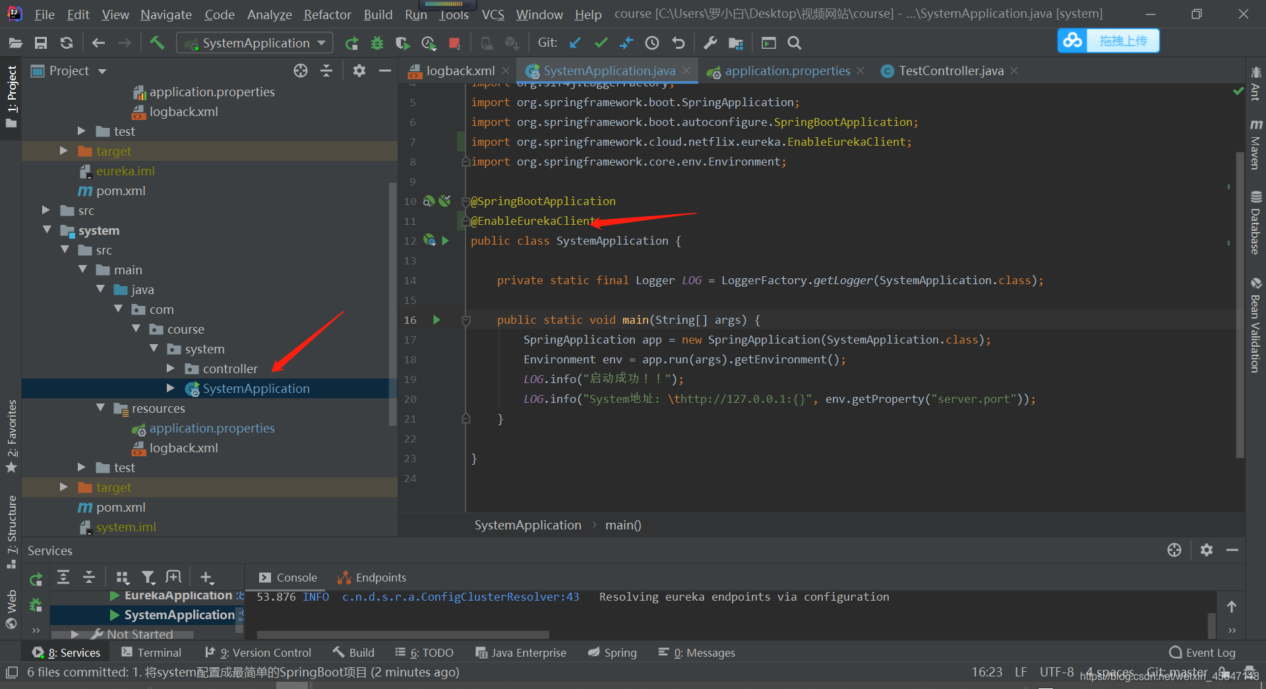Viewport: 1266px width, 689px height.
Task: Open Project Structure icon
Action: 736,43
